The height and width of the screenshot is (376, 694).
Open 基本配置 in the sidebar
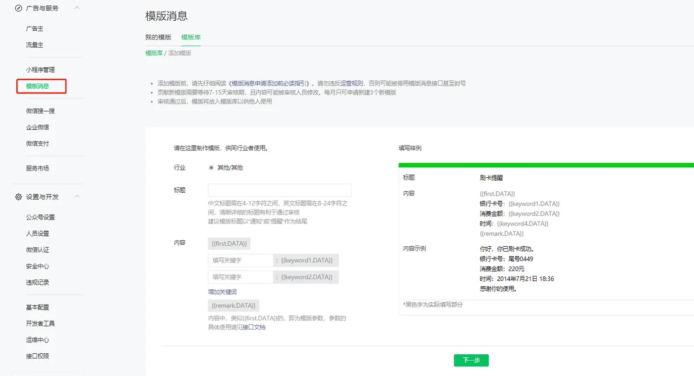point(38,307)
